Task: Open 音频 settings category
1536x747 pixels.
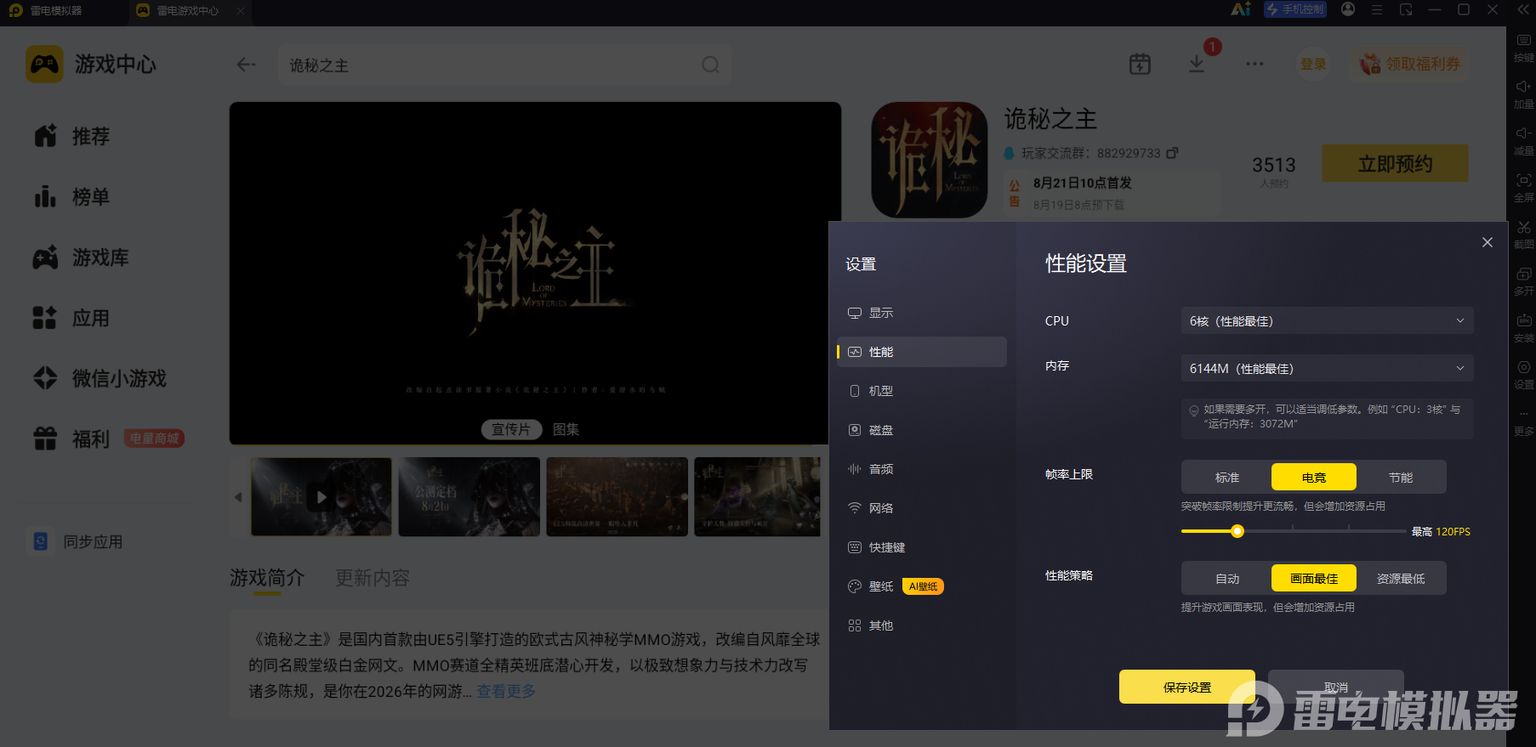Action: point(922,469)
